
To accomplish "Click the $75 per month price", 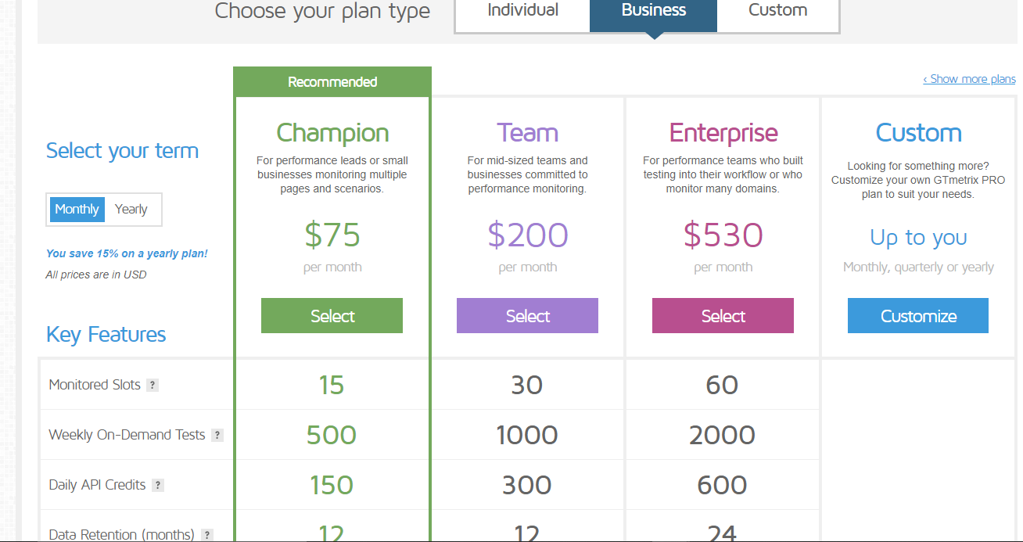I will coord(332,235).
